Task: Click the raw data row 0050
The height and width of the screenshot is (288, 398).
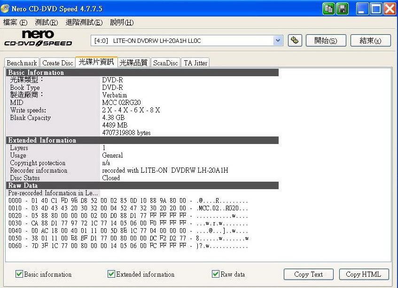Action: [x=128, y=239]
